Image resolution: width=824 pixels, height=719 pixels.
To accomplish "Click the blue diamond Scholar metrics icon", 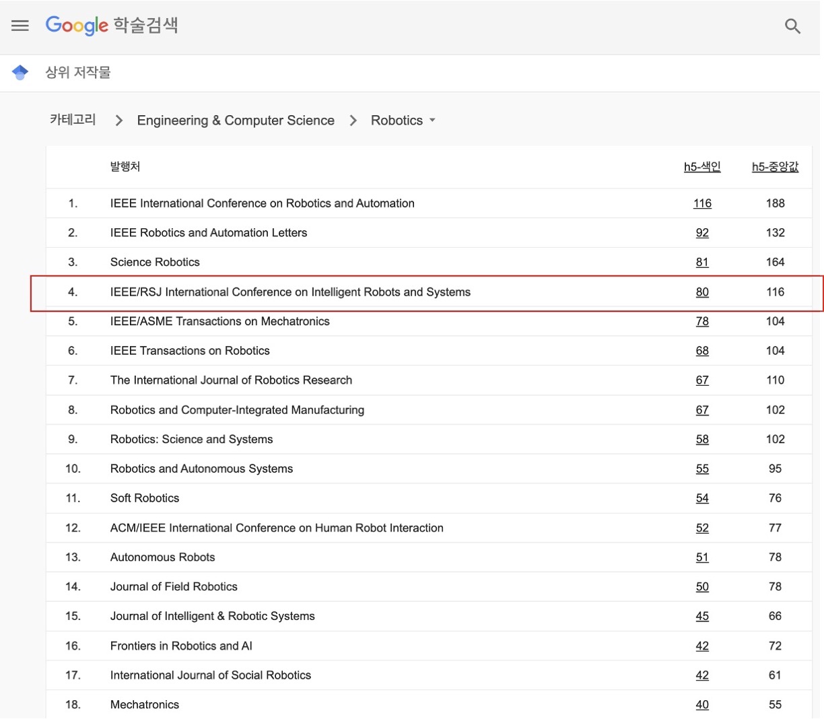I will point(20,71).
